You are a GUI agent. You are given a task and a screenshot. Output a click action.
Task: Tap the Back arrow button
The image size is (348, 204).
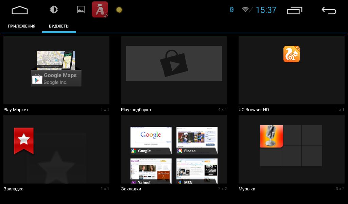point(329,10)
